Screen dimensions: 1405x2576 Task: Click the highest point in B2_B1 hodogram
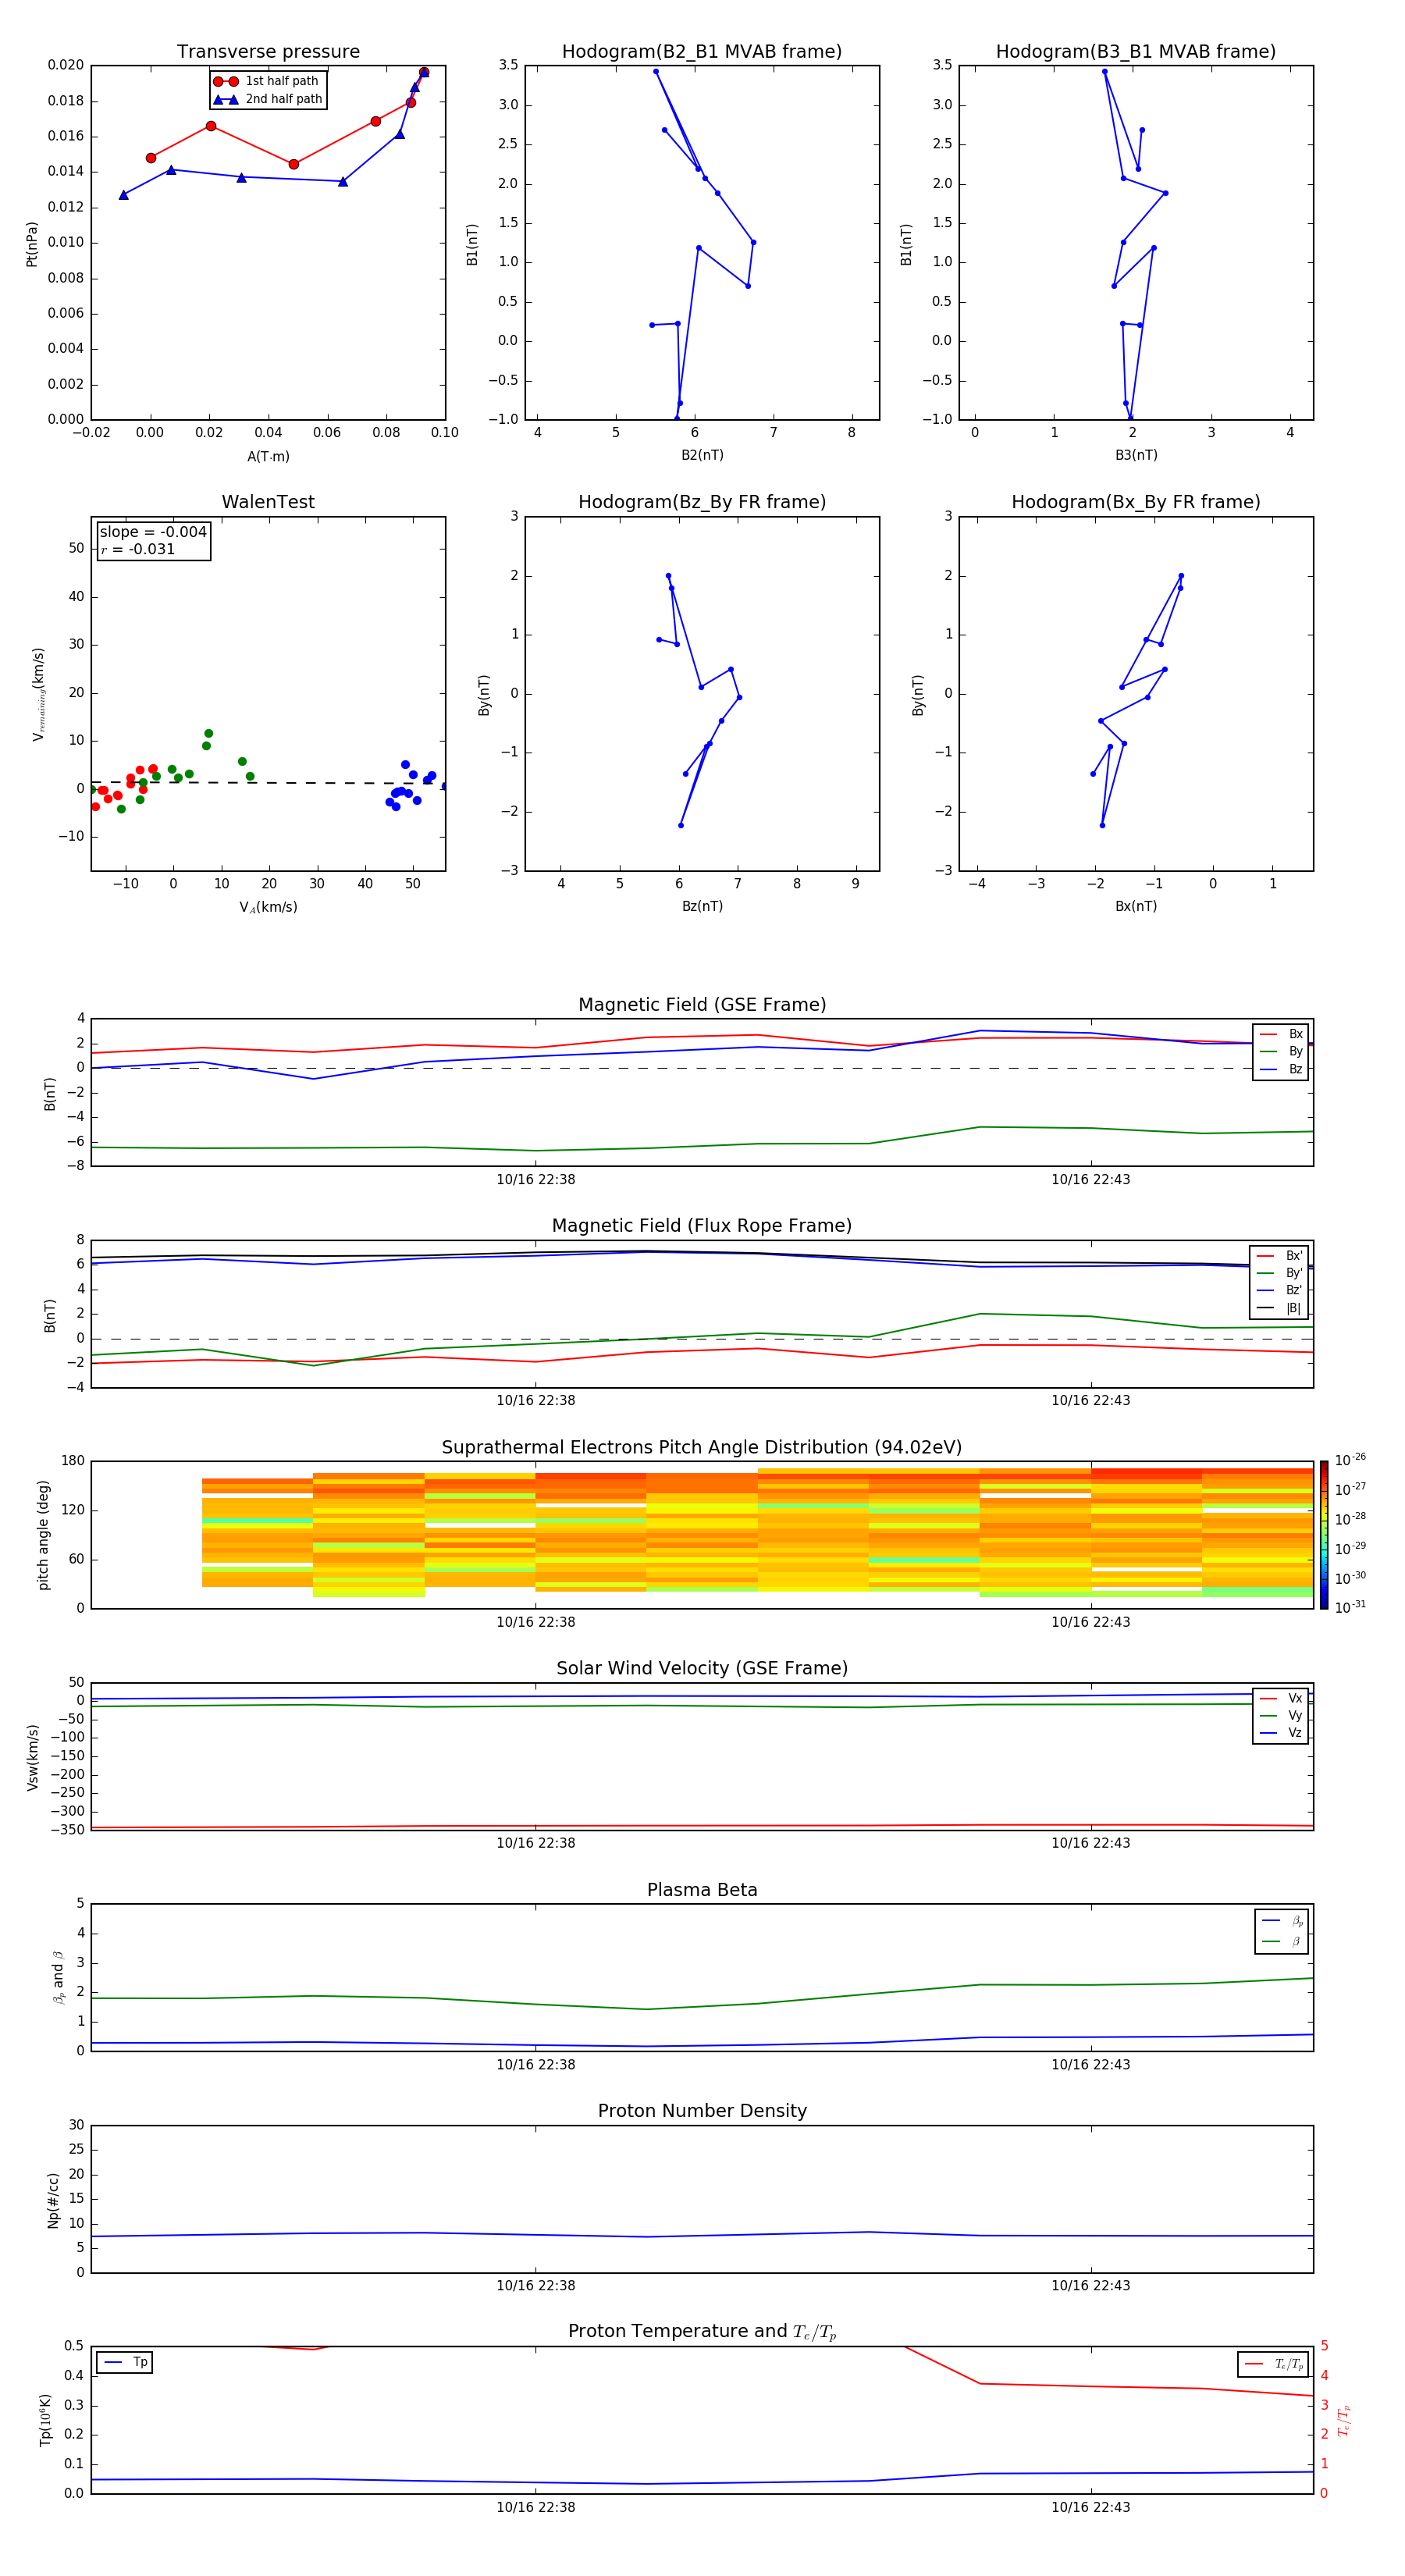[x=656, y=72]
